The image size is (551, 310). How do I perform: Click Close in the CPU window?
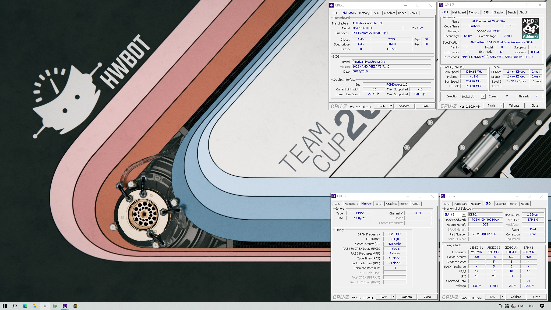click(535, 105)
